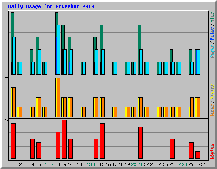The image size is (217, 169).
Task: Select the red KBytes bar for day 26
Action: (x=172, y=149)
